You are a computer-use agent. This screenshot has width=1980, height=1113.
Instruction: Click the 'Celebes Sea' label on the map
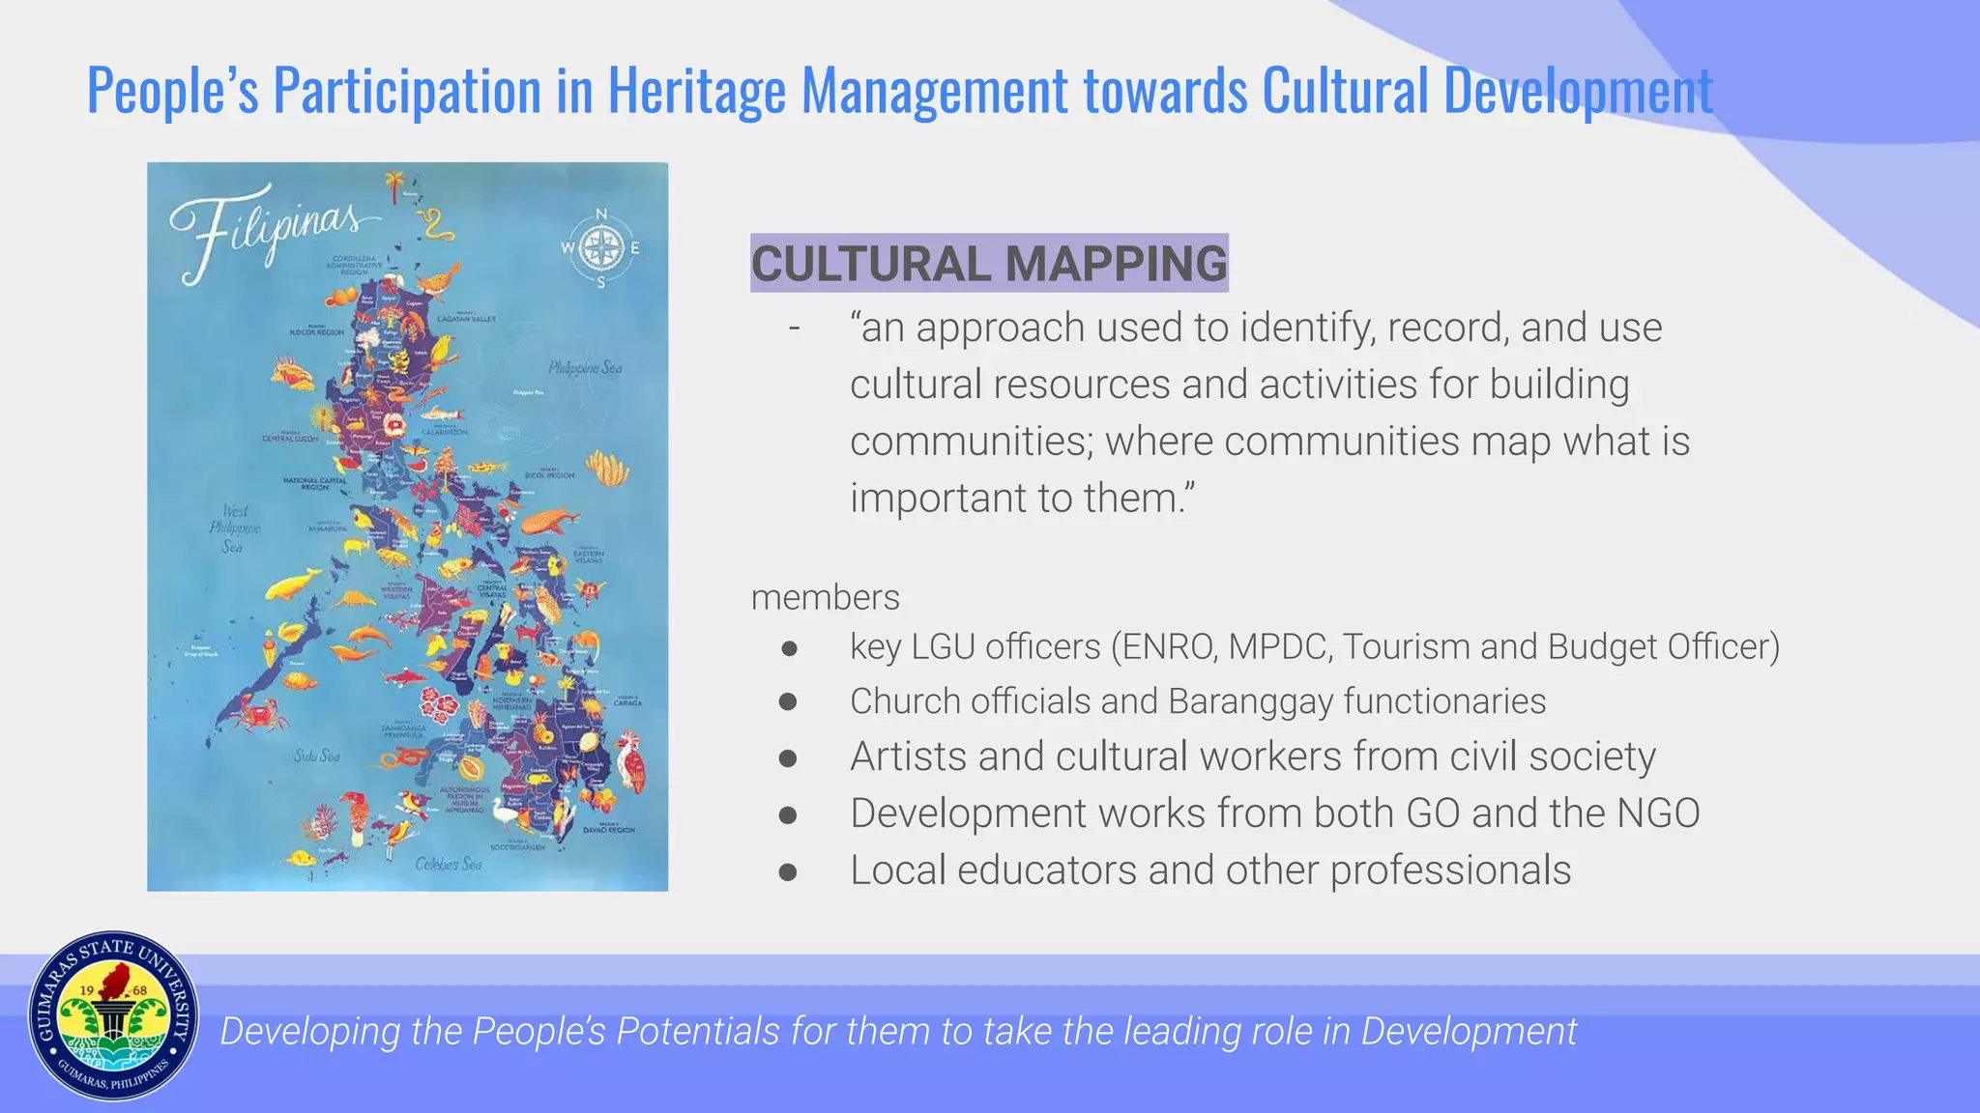(x=449, y=864)
